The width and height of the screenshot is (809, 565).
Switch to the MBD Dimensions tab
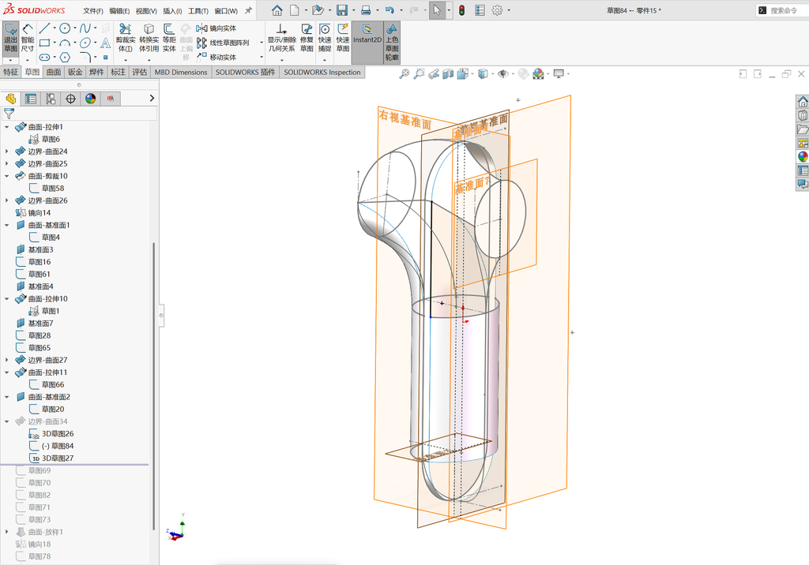(x=181, y=72)
